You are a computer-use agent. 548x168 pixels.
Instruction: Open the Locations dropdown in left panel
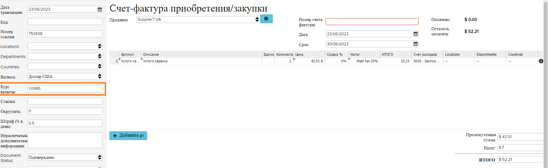click(x=65, y=46)
